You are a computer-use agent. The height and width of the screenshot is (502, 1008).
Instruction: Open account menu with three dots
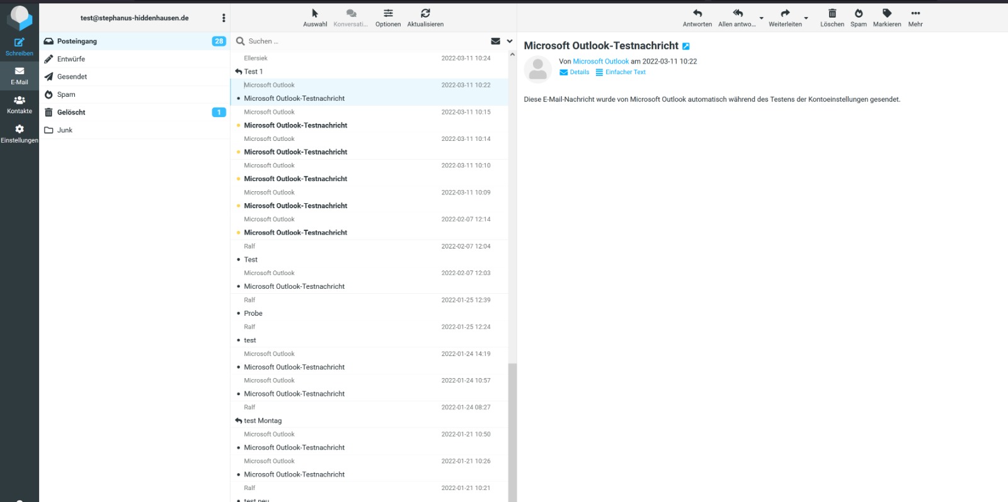(x=224, y=18)
